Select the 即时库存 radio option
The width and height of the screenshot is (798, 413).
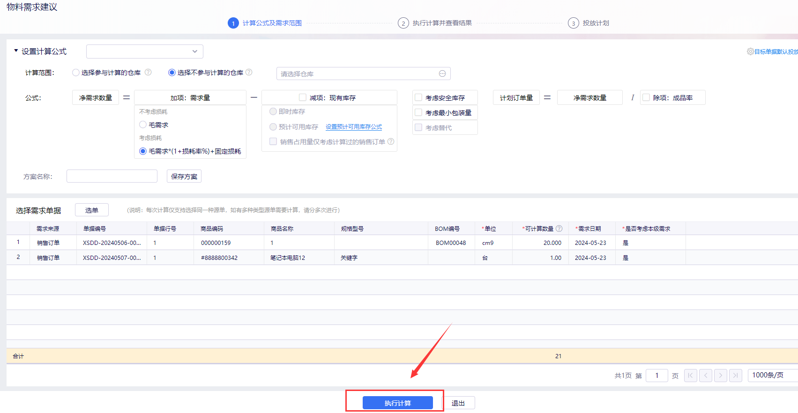[x=273, y=111]
